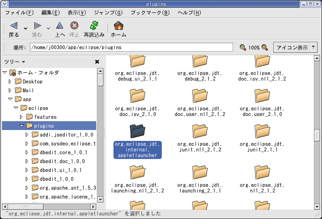
Task: Click tree pane scrollbar down arrow
Action: point(100,199)
